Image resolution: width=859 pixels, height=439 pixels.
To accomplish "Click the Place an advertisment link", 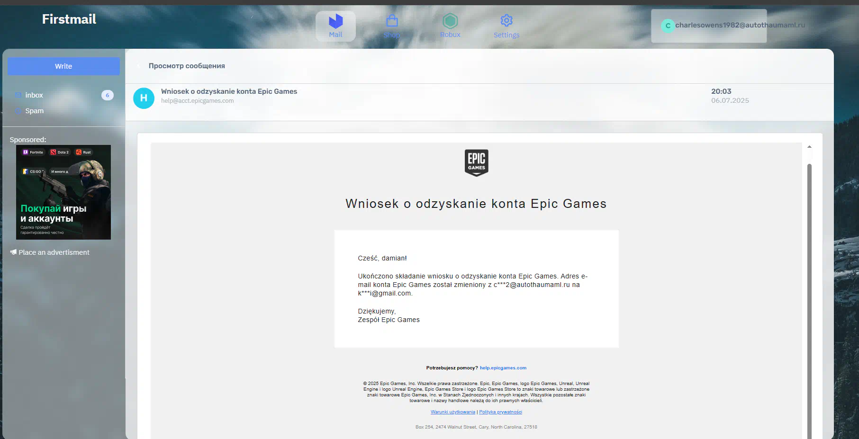I will point(54,252).
